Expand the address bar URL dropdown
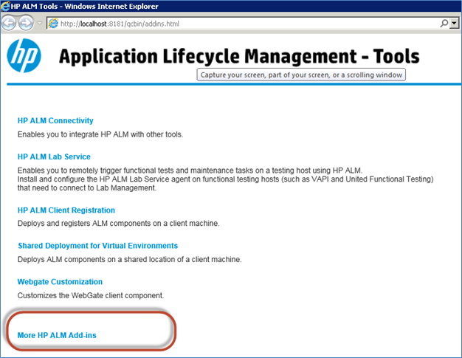This screenshot has height=358, width=462. point(454,24)
